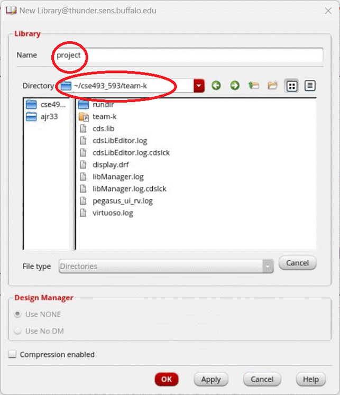Go to parent directory folder icon

point(254,86)
